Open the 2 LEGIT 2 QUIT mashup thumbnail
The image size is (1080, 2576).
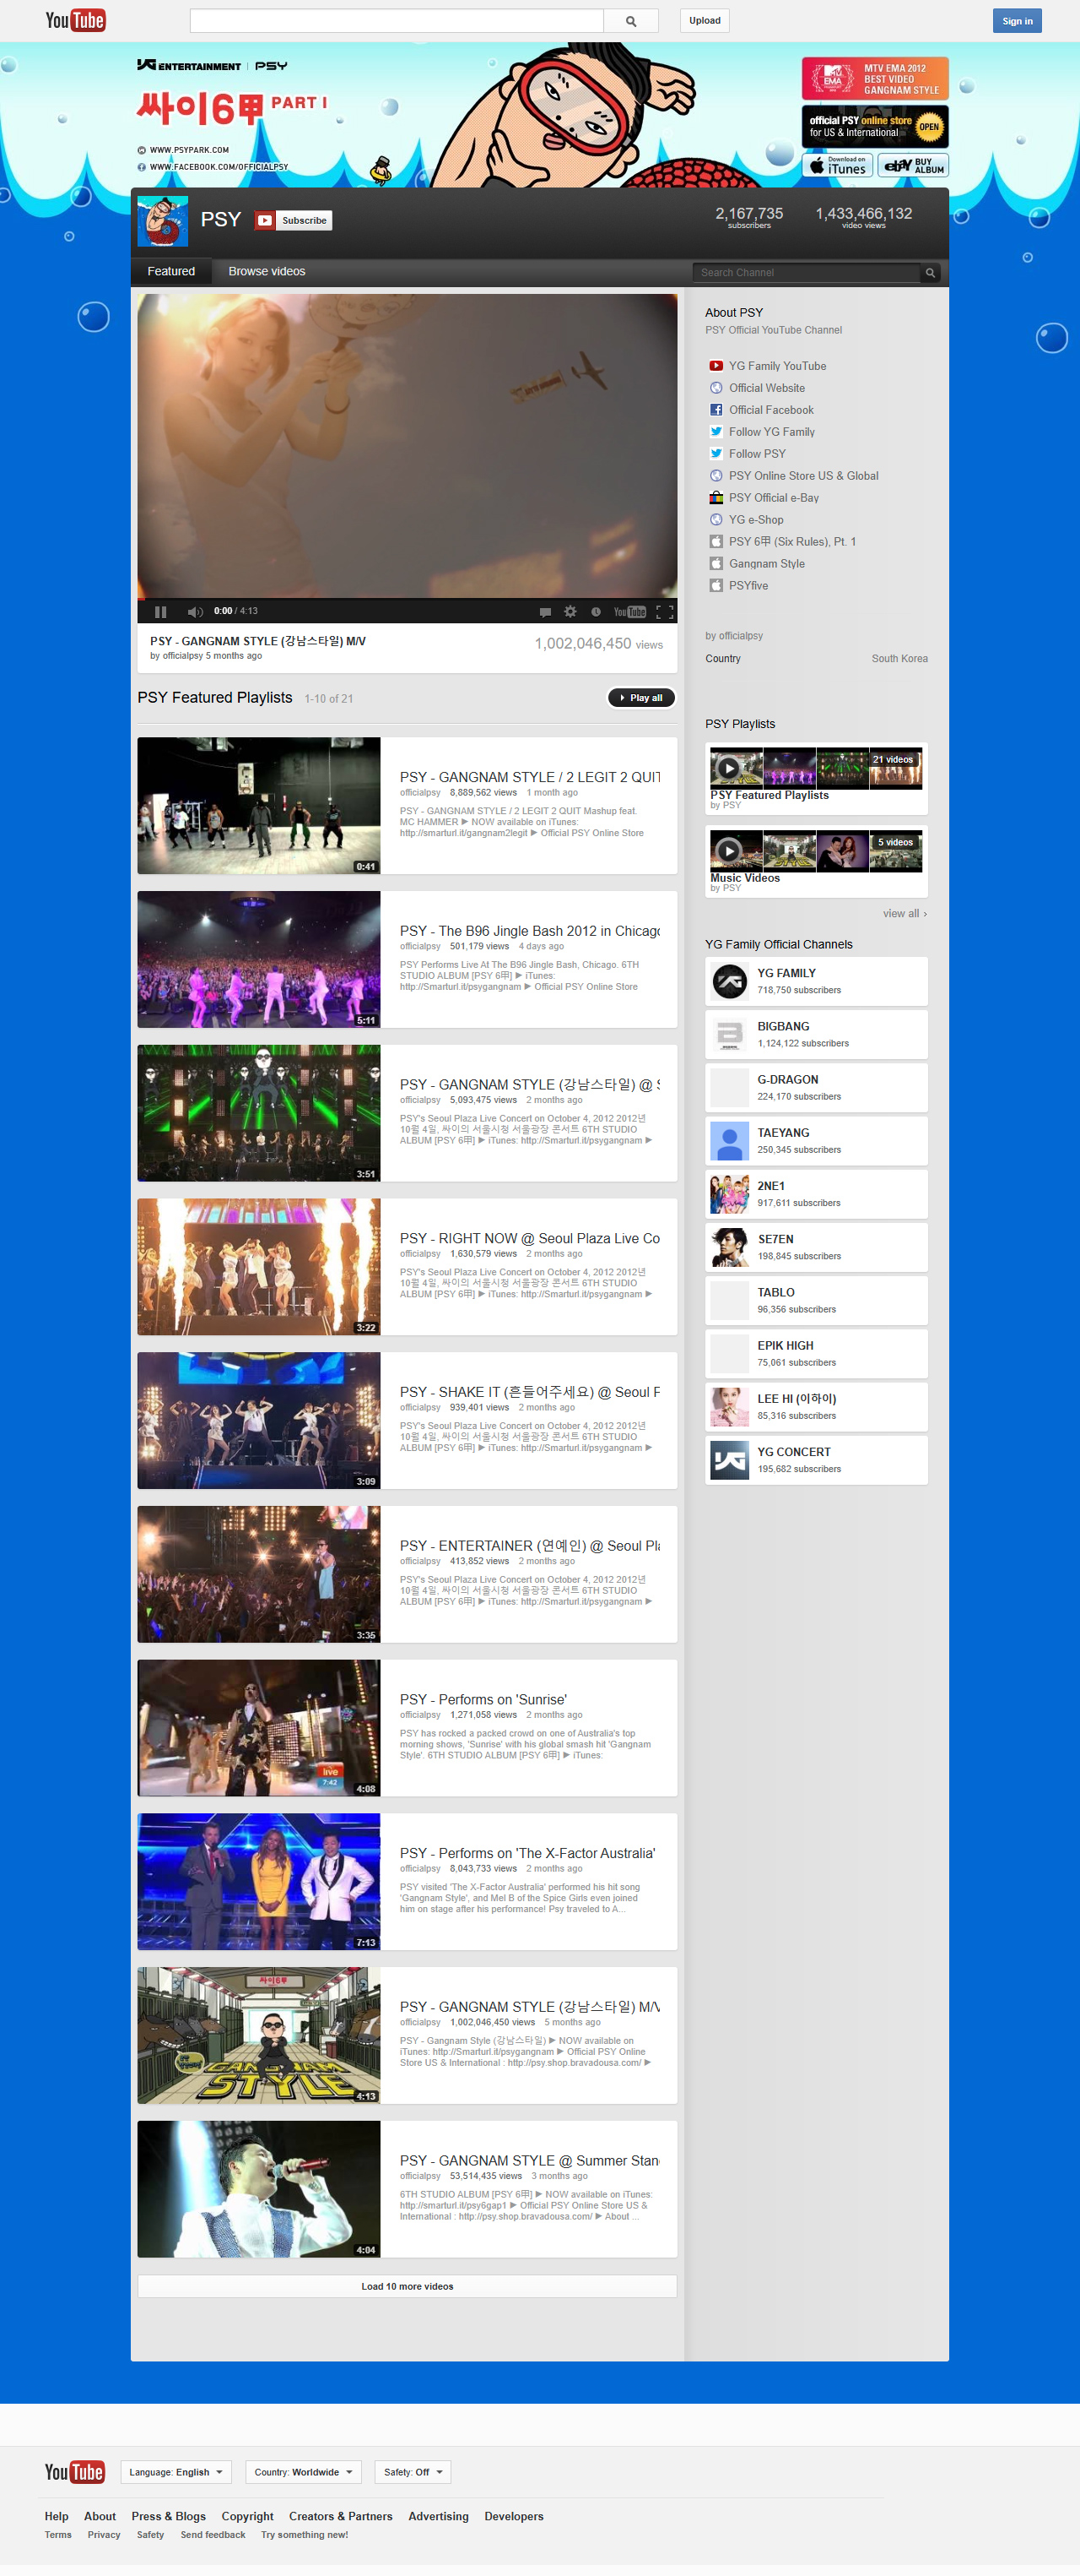coord(259,806)
